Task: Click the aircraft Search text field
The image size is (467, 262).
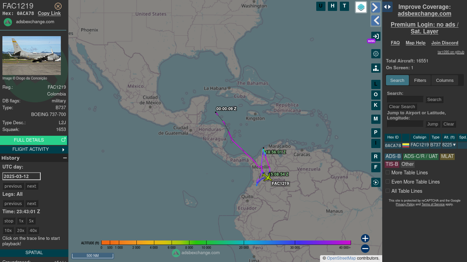Action: [x=405, y=100]
